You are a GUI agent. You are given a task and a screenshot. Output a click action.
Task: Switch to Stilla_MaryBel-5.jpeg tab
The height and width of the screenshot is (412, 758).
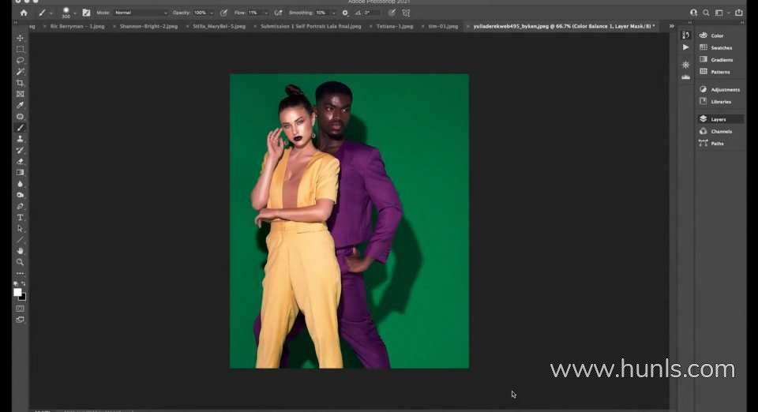[219, 26]
